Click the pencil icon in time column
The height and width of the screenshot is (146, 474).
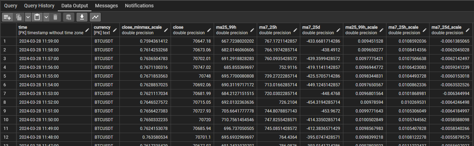click(87, 30)
